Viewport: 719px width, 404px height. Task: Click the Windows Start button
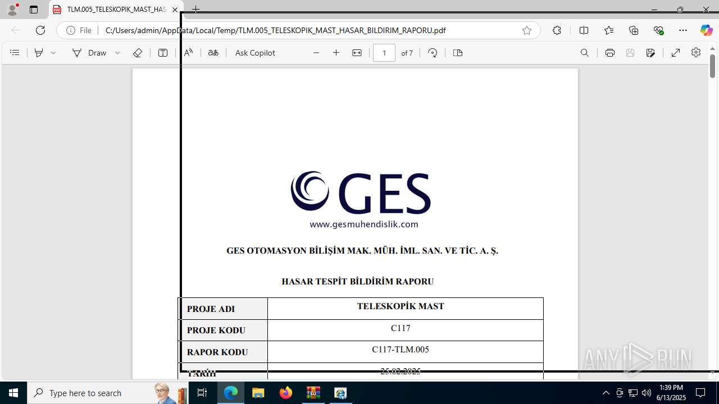(x=13, y=393)
